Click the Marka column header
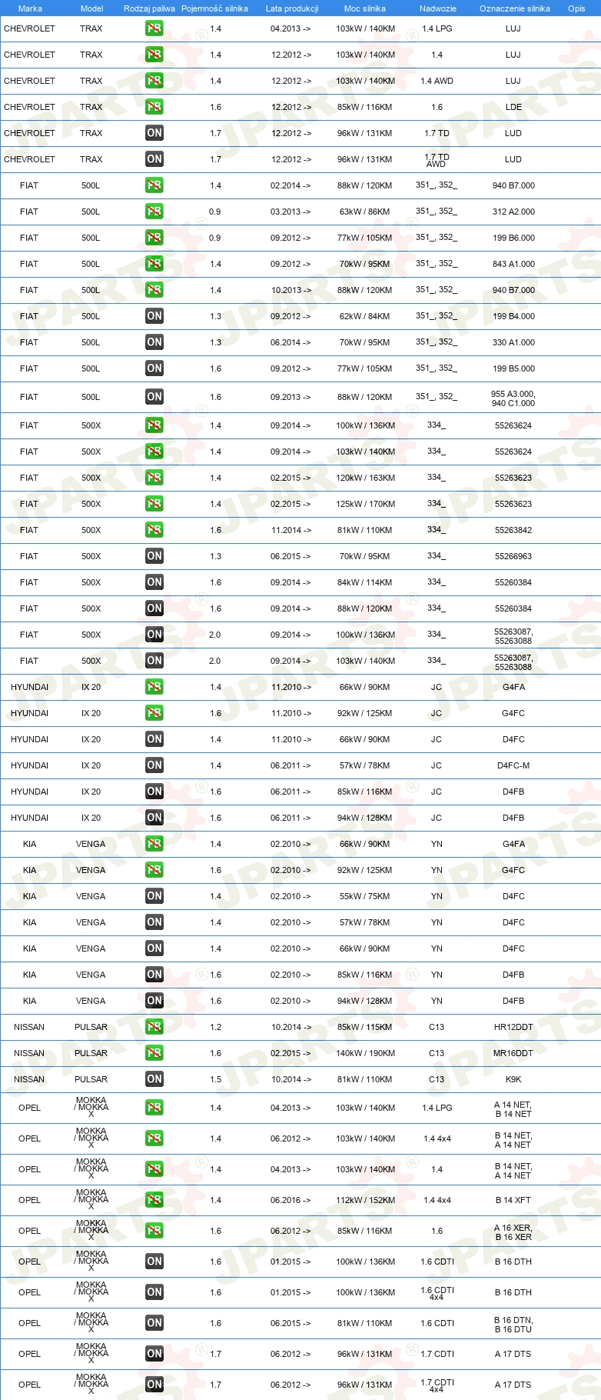This screenshot has width=601, height=1400. tap(30, 8)
